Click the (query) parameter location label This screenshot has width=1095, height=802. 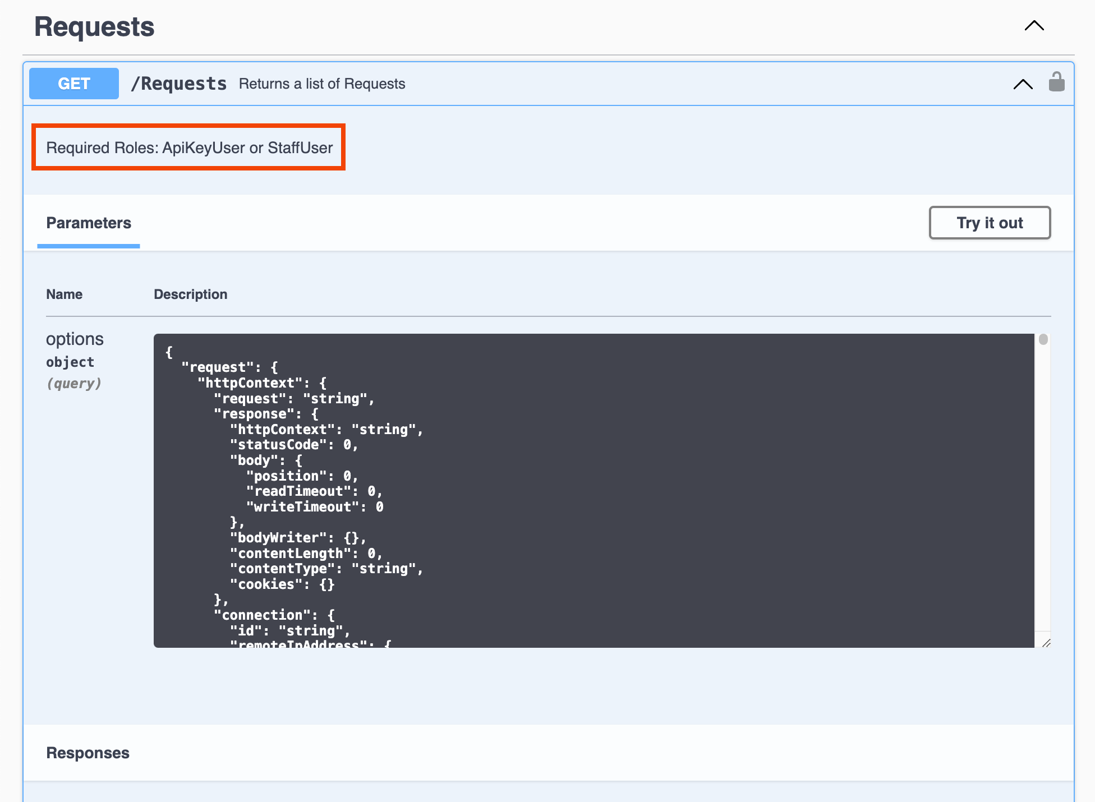pyautogui.click(x=73, y=384)
